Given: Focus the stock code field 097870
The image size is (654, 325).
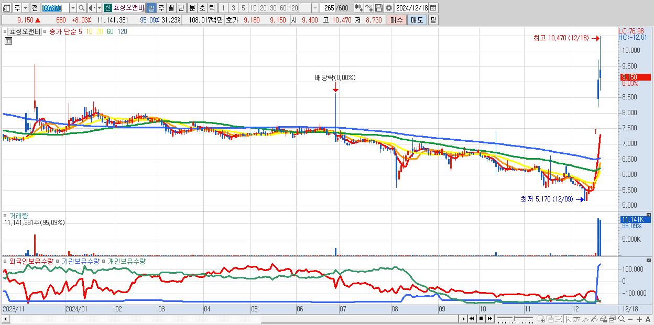Looking at the screenshot, I should tap(55, 8).
